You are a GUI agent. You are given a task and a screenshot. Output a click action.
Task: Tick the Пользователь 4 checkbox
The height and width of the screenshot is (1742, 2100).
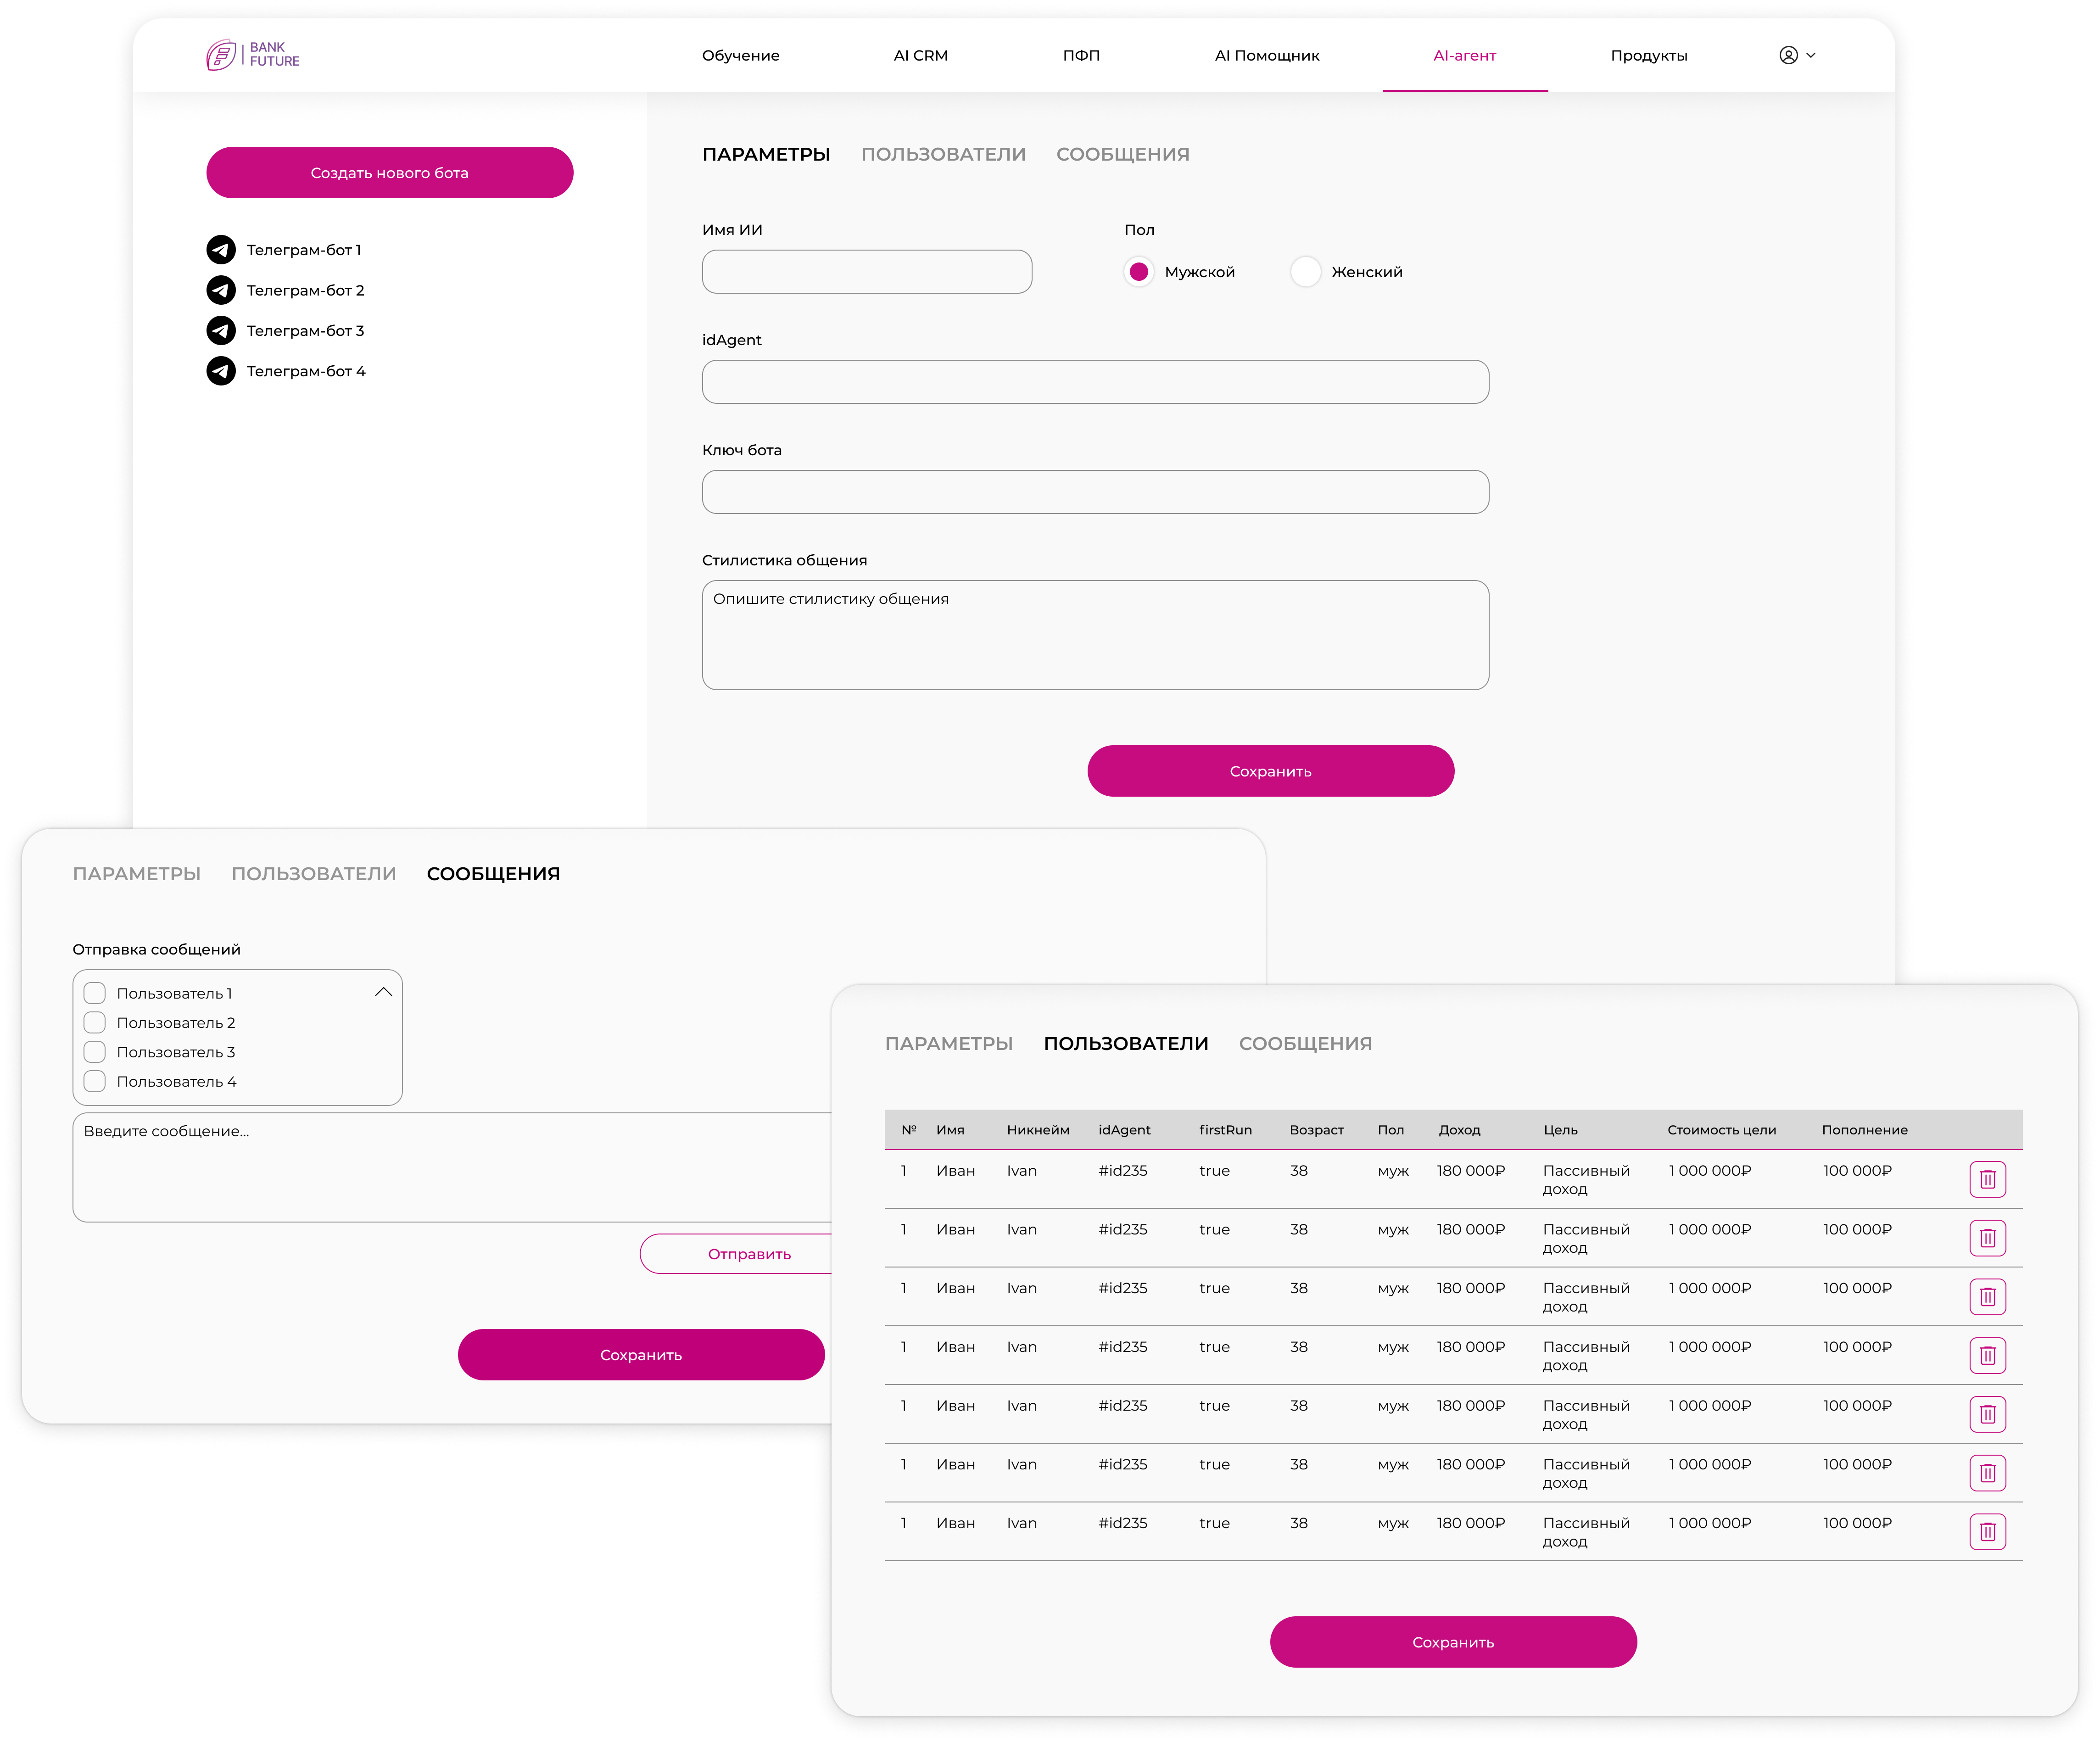(x=95, y=1082)
